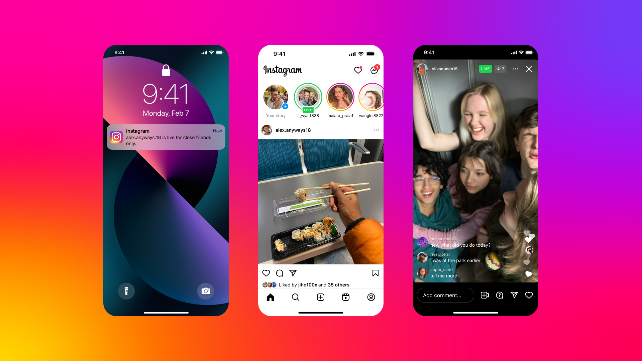Tap the share/send icon on feed post
Image resolution: width=642 pixels, height=361 pixels.
[293, 273]
